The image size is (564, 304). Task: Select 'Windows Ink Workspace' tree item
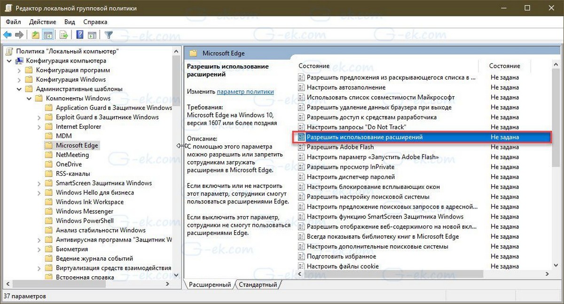tap(90, 202)
